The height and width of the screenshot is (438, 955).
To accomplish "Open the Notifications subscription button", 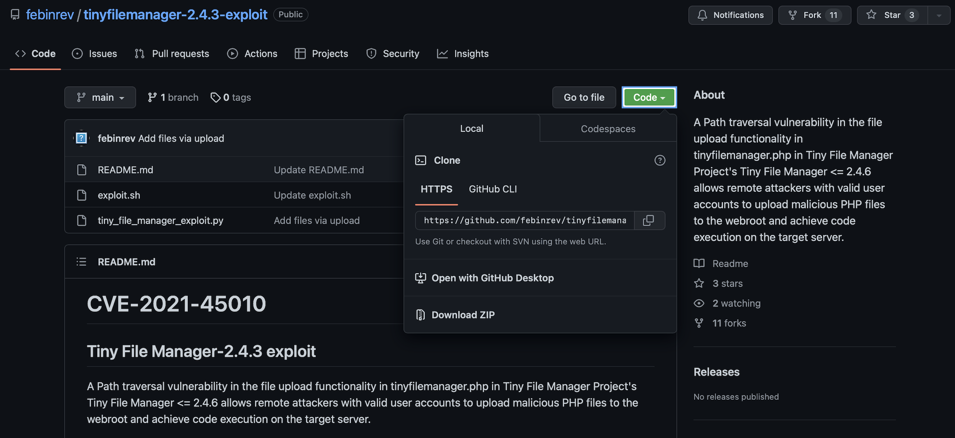I will click(x=730, y=15).
